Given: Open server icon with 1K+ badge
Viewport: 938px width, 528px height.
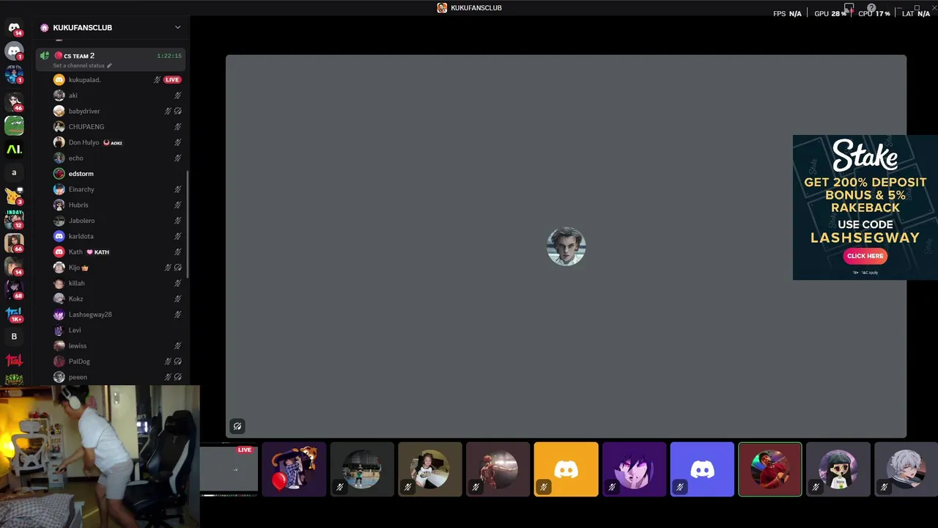Looking at the screenshot, I should (14, 313).
